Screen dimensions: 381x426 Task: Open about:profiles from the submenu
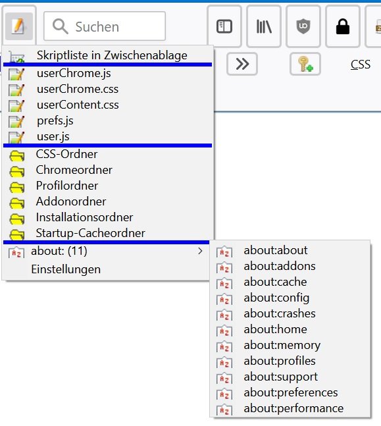(x=290, y=361)
